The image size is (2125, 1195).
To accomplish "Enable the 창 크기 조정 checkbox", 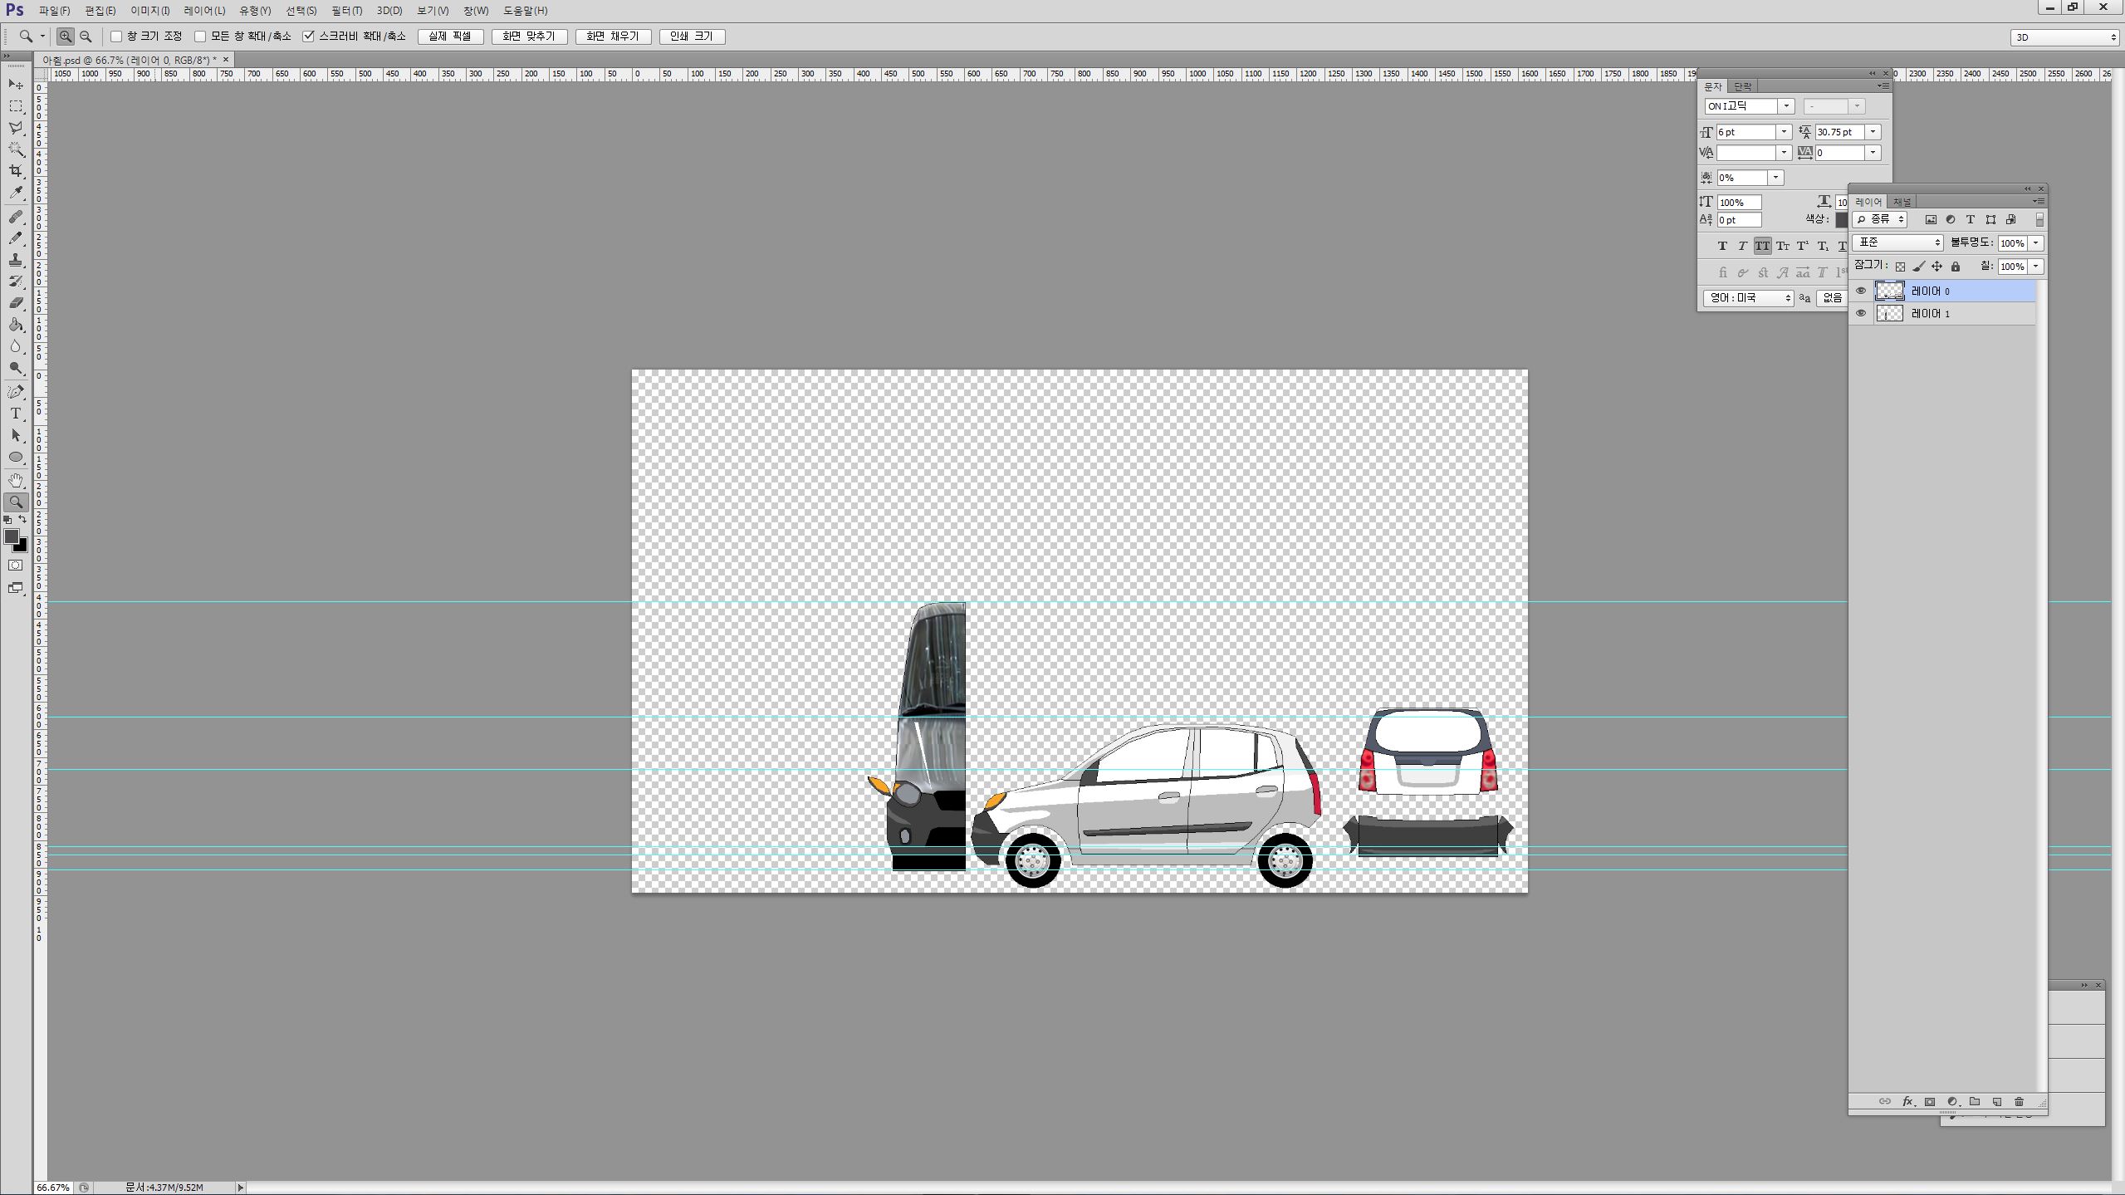I will [x=116, y=37].
